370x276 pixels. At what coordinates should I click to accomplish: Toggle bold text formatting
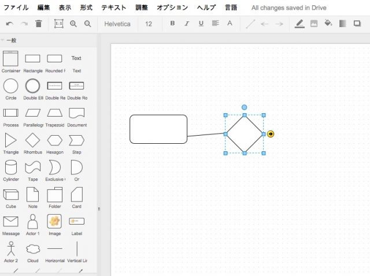pos(172,24)
